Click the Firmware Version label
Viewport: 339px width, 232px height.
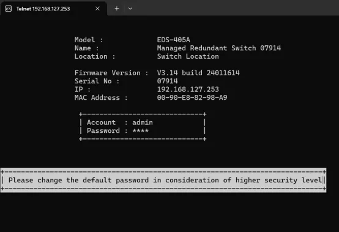[111, 73]
